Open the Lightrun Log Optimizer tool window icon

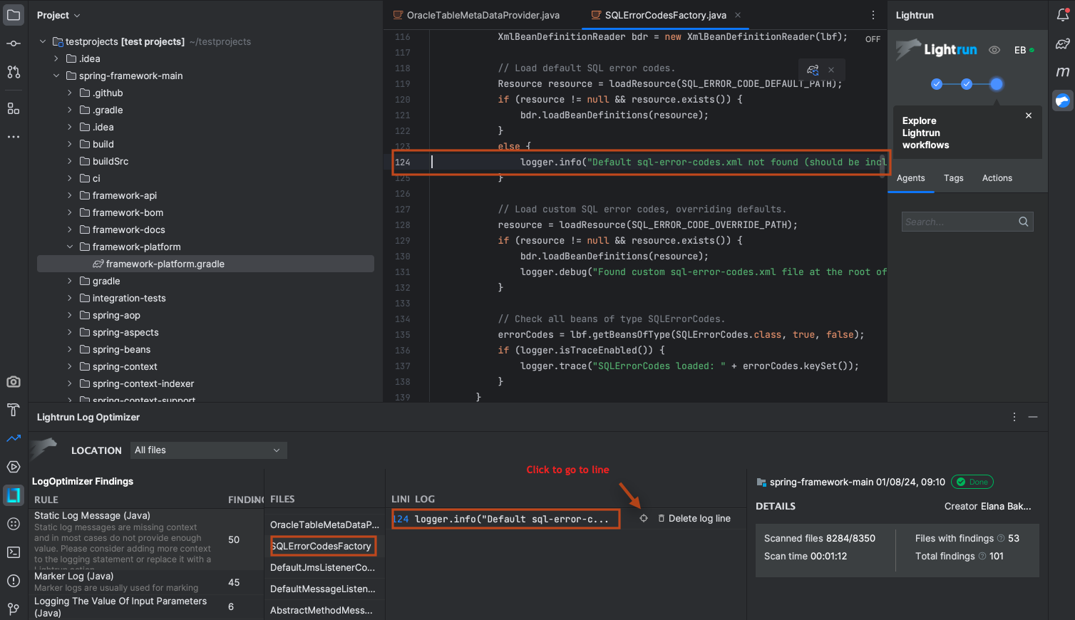point(14,495)
